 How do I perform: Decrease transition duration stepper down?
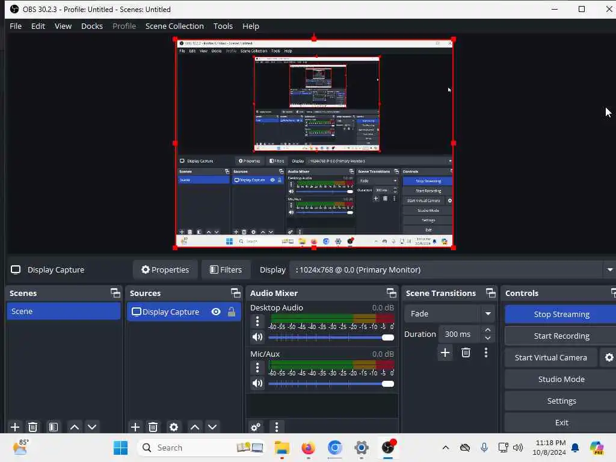click(x=487, y=338)
